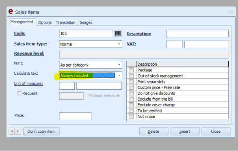Viewport: 238px width, 151px height.
Task: Go to the previous item arrow
Action: point(12,131)
